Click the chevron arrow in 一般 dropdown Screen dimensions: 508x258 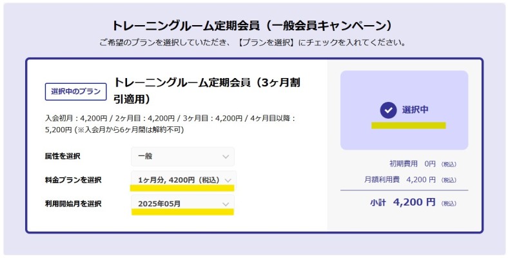coord(226,157)
